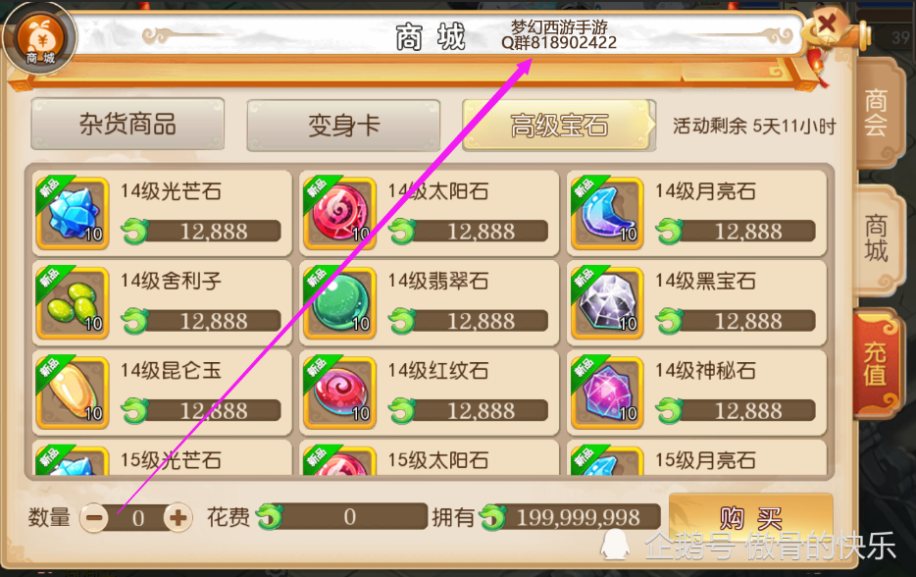The width and height of the screenshot is (916, 577).
Task: Select the 14级光芒石 blue crystal icon
Action: click(73, 213)
